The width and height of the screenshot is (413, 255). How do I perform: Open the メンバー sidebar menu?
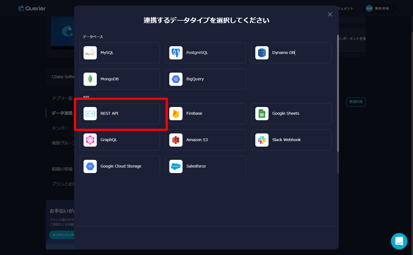click(60, 128)
